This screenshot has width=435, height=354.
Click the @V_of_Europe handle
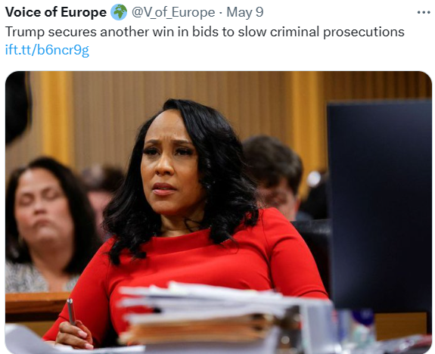(173, 13)
